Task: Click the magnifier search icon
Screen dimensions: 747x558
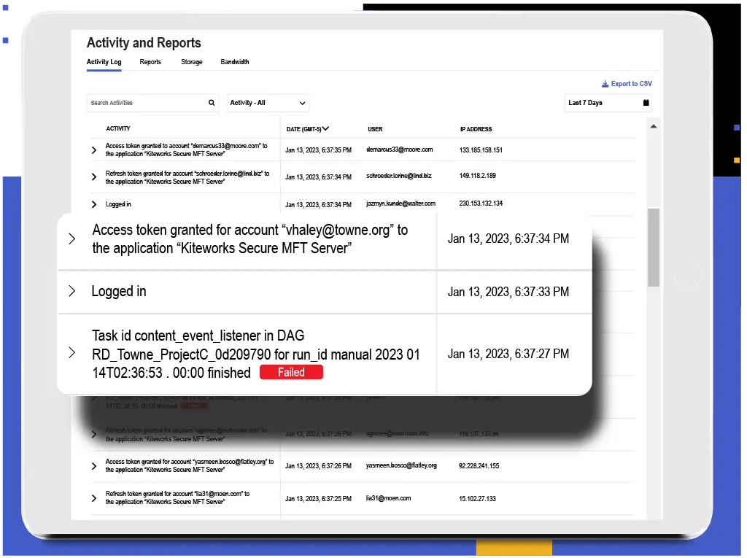Action: point(212,103)
